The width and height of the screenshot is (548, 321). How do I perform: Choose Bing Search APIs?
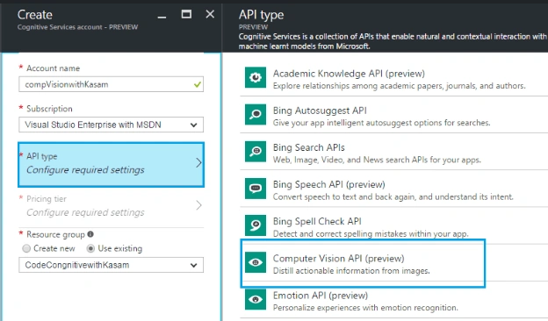pyautogui.click(x=393, y=152)
